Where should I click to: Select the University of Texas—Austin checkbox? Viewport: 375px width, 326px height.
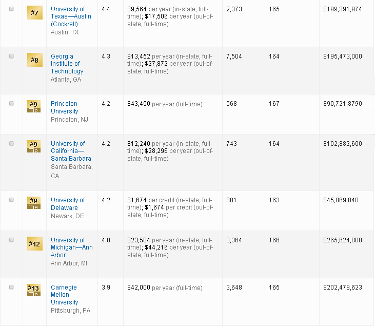[x=11, y=9]
